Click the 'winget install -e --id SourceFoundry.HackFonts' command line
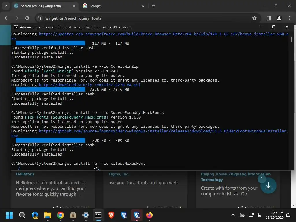The image size is (296, 222). click(87, 113)
